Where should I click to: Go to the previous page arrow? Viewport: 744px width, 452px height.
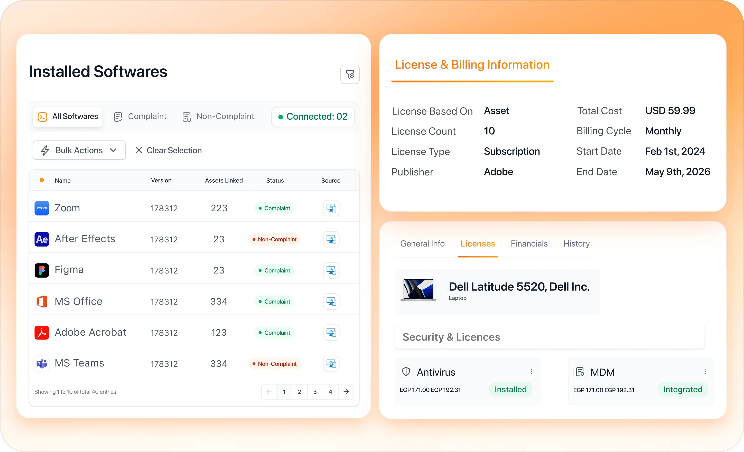point(269,392)
